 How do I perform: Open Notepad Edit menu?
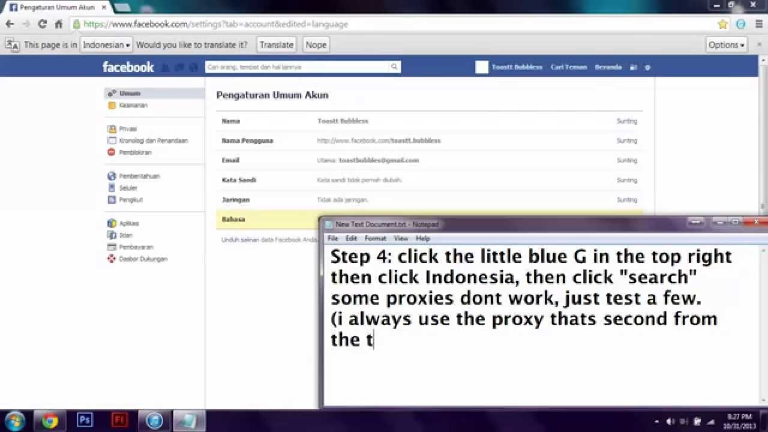click(x=351, y=238)
